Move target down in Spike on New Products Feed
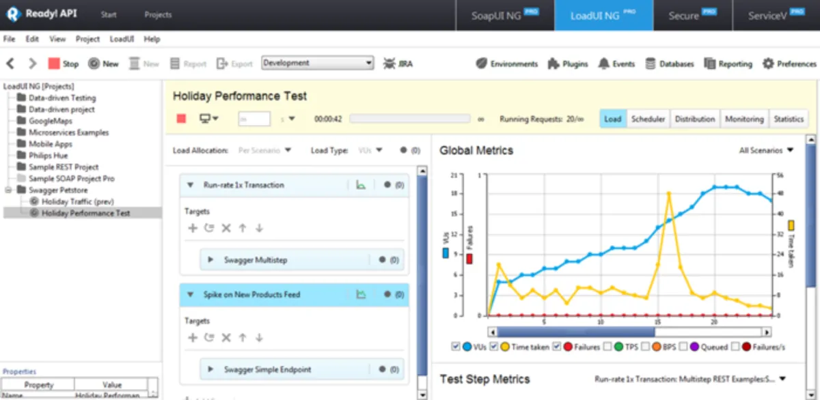 (259, 337)
